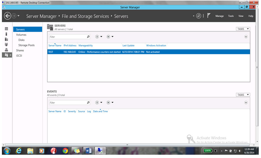Open the Local Server icon in the sidebar

coord(6,34)
